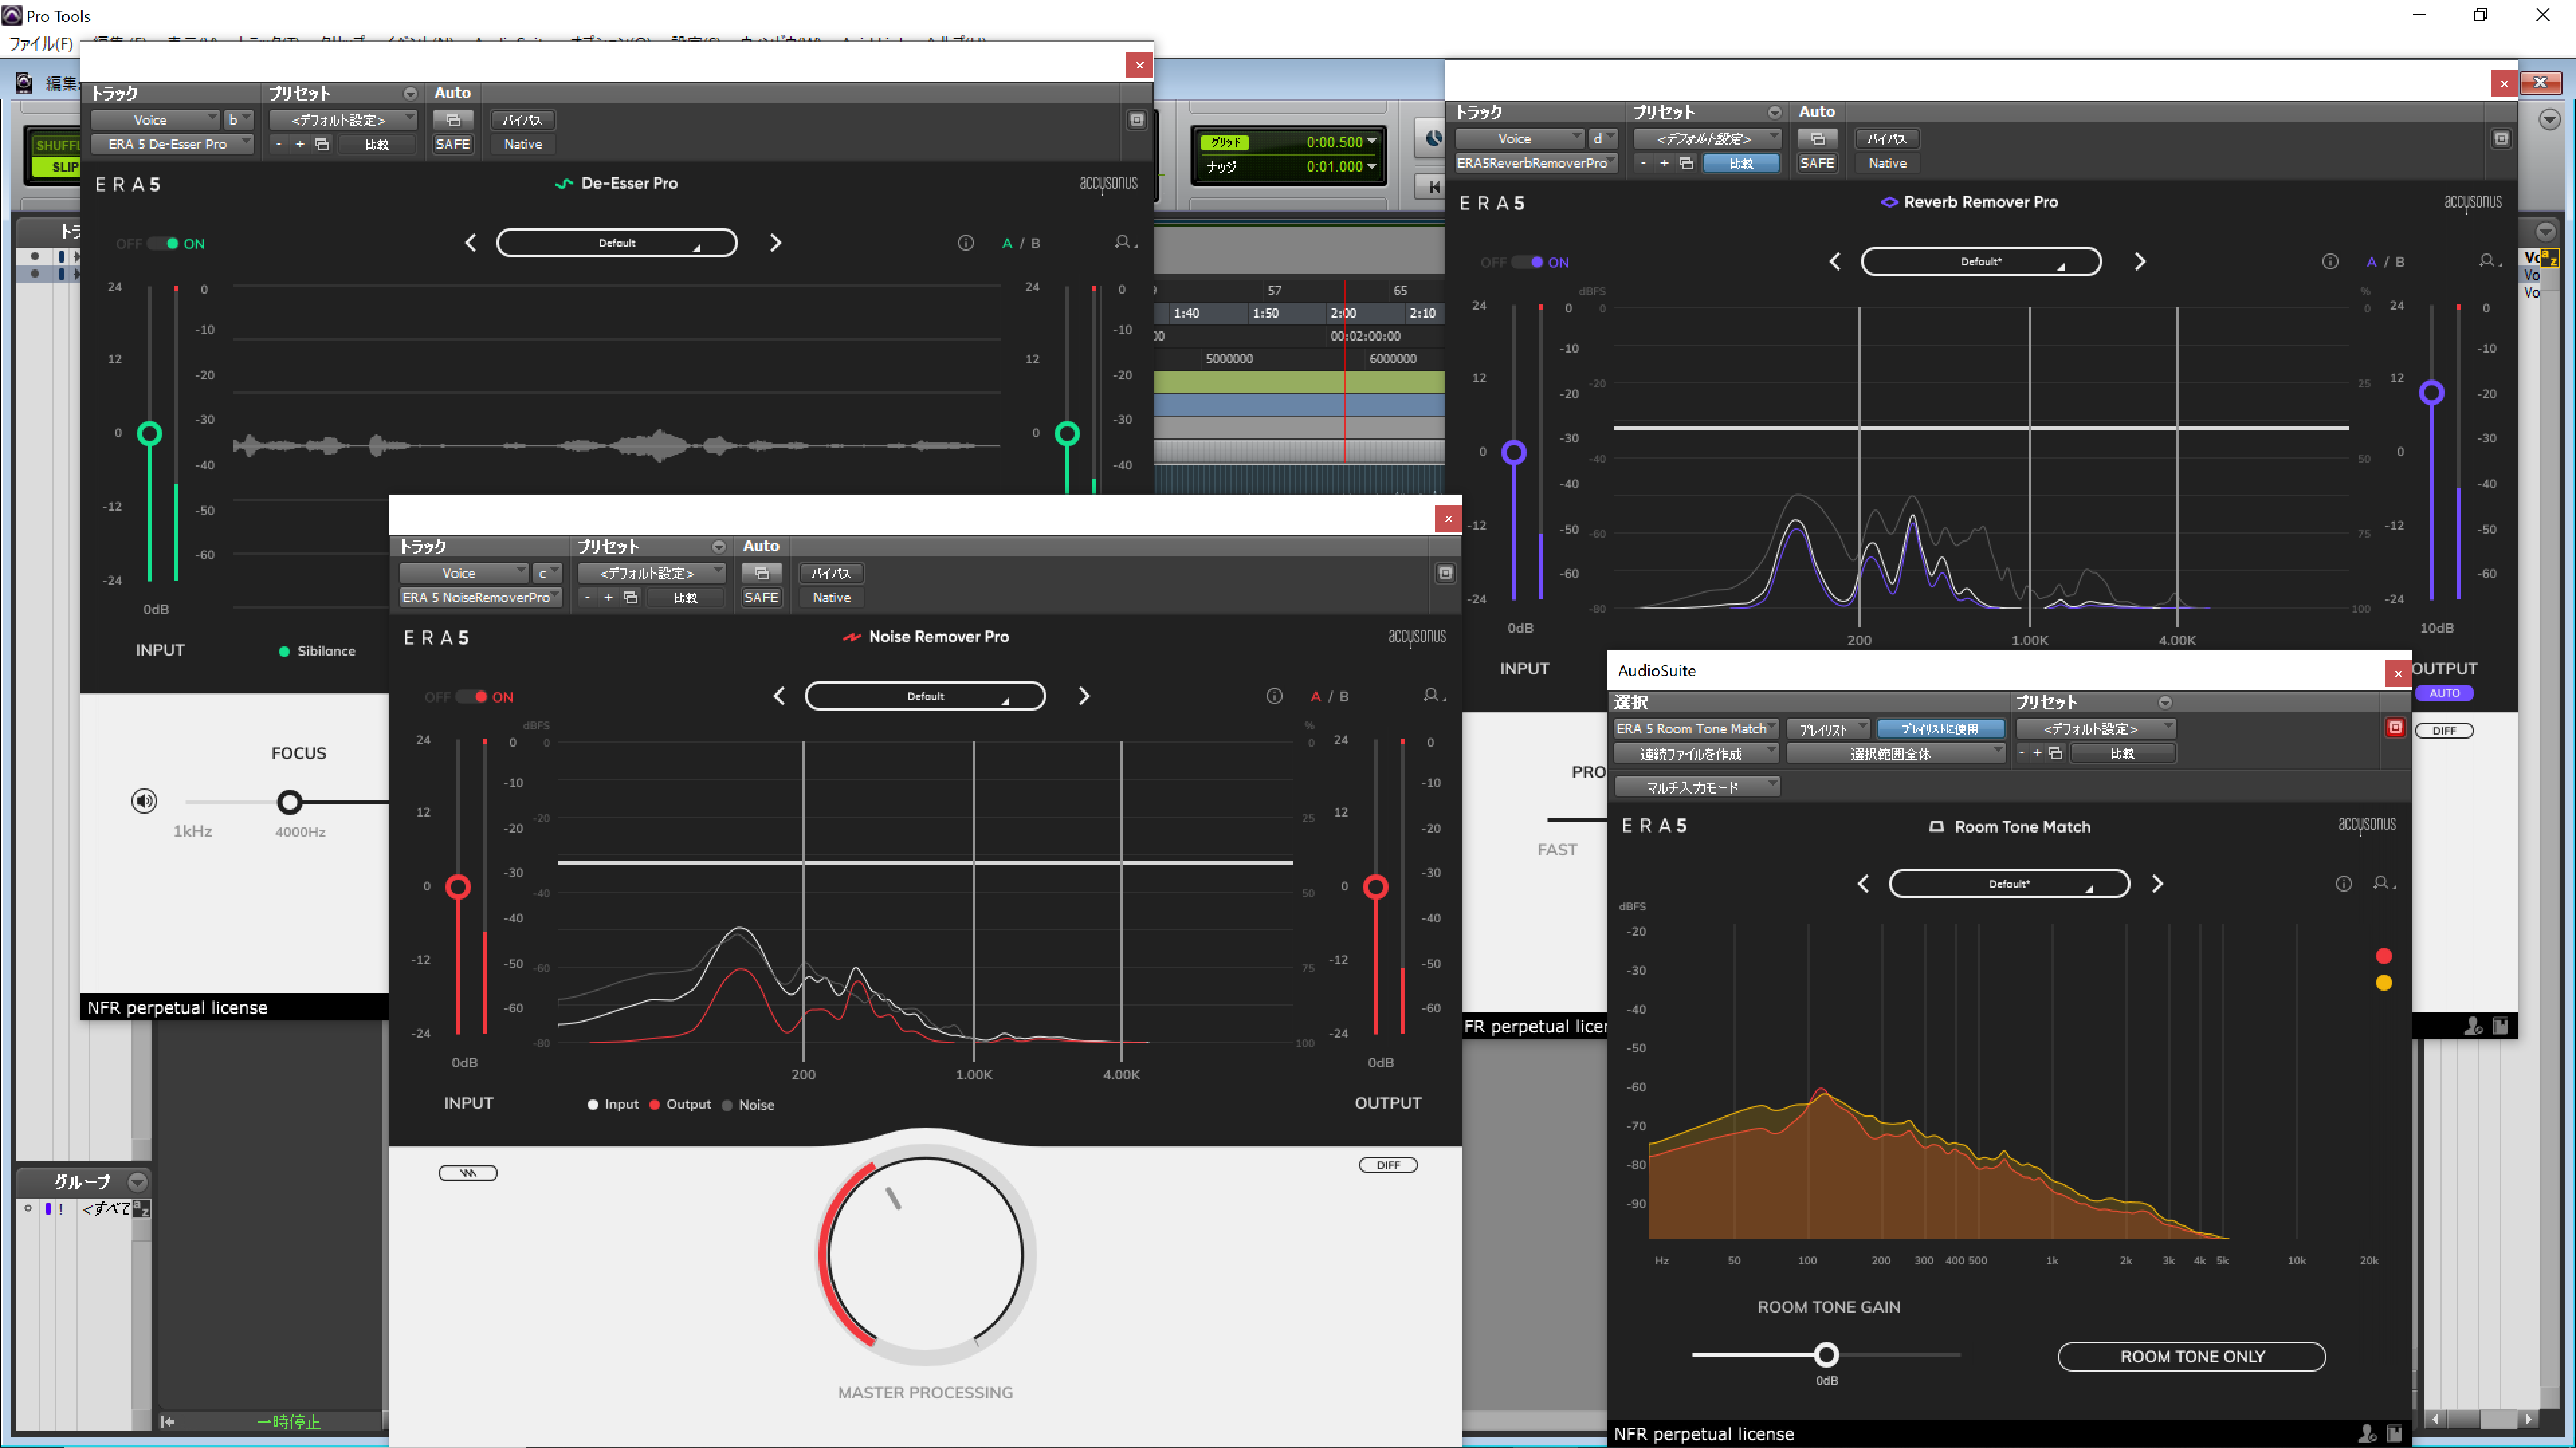The width and height of the screenshot is (2576, 1448).
Task: Click 選択範囲全体 in AudioSuite
Action: (x=1896, y=753)
